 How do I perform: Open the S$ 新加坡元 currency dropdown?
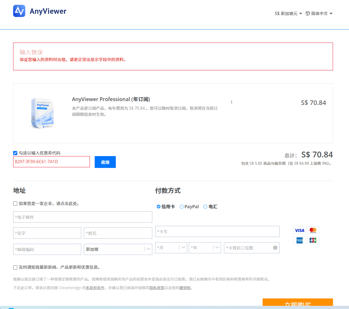(289, 13)
